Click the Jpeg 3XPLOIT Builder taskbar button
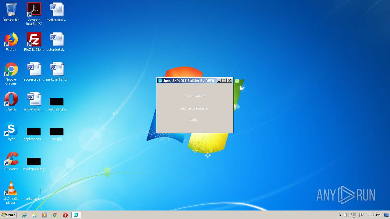Viewport: 390px width, 219px height. [x=76, y=215]
